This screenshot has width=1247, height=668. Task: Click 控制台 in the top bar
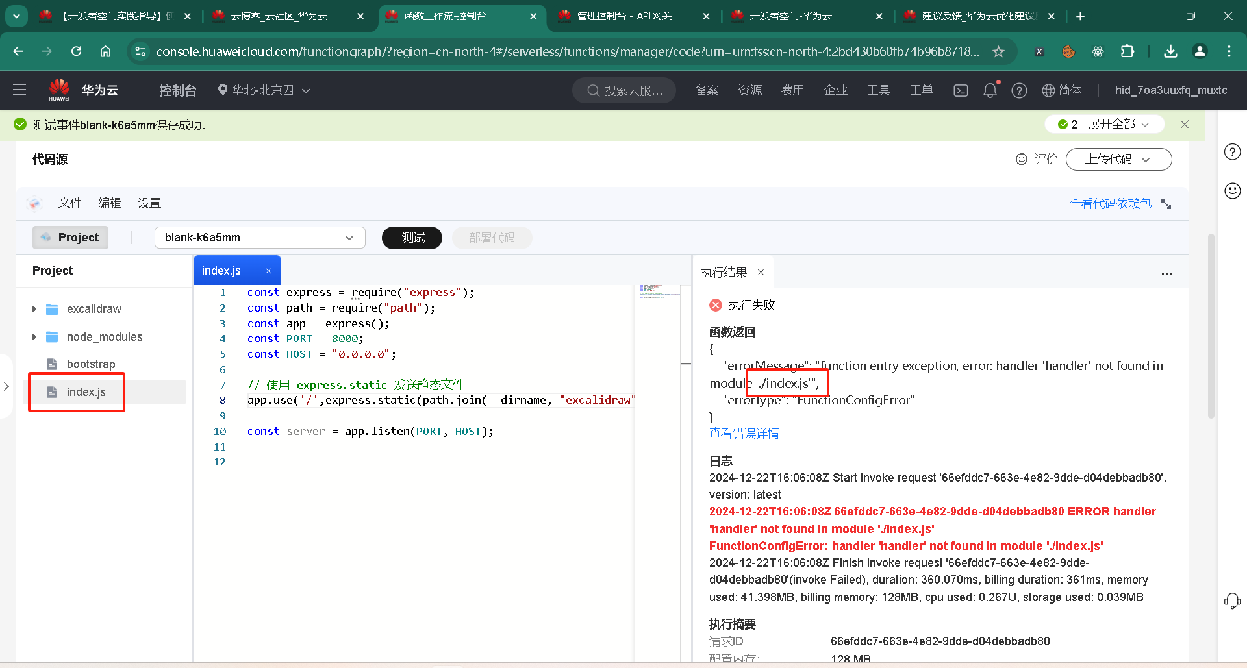[178, 90]
